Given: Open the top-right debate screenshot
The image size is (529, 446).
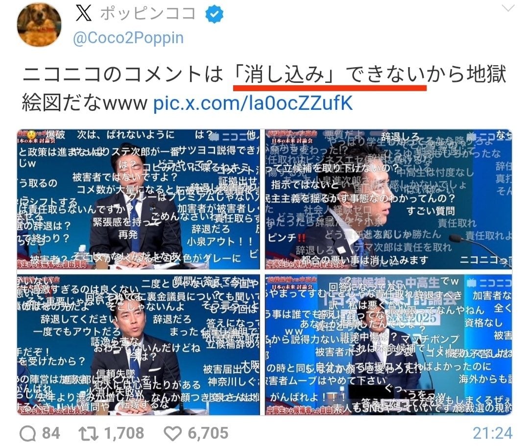Looking at the screenshot, I should tap(388, 199).
